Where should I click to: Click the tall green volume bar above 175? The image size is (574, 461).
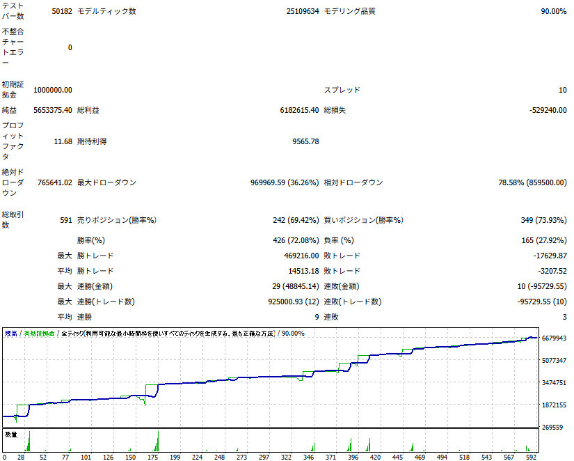(158, 442)
